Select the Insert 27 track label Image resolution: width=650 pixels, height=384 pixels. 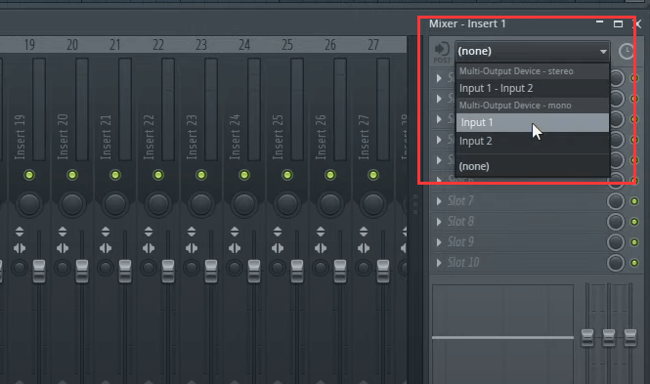(364, 137)
